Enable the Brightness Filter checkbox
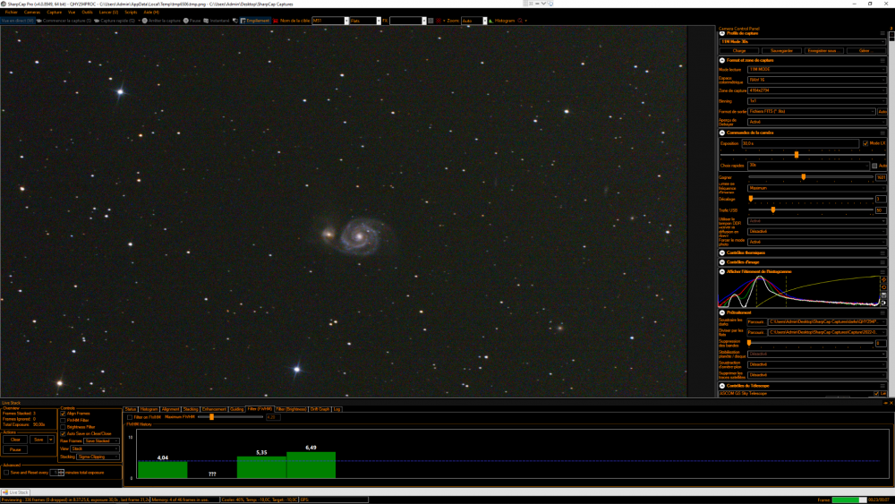Screen dimensions: 895x504 click(x=63, y=427)
